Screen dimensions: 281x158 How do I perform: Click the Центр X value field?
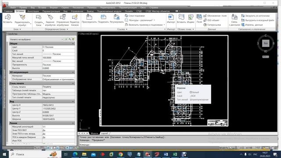pos(58,105)
